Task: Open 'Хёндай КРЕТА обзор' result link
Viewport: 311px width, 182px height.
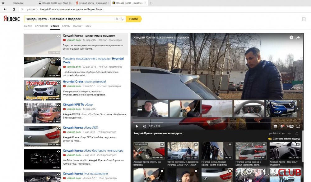Action: (78, 104)
